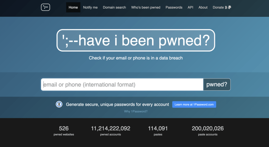Open the Home menu item
This screenshot has height=147, width=269.
73,7
